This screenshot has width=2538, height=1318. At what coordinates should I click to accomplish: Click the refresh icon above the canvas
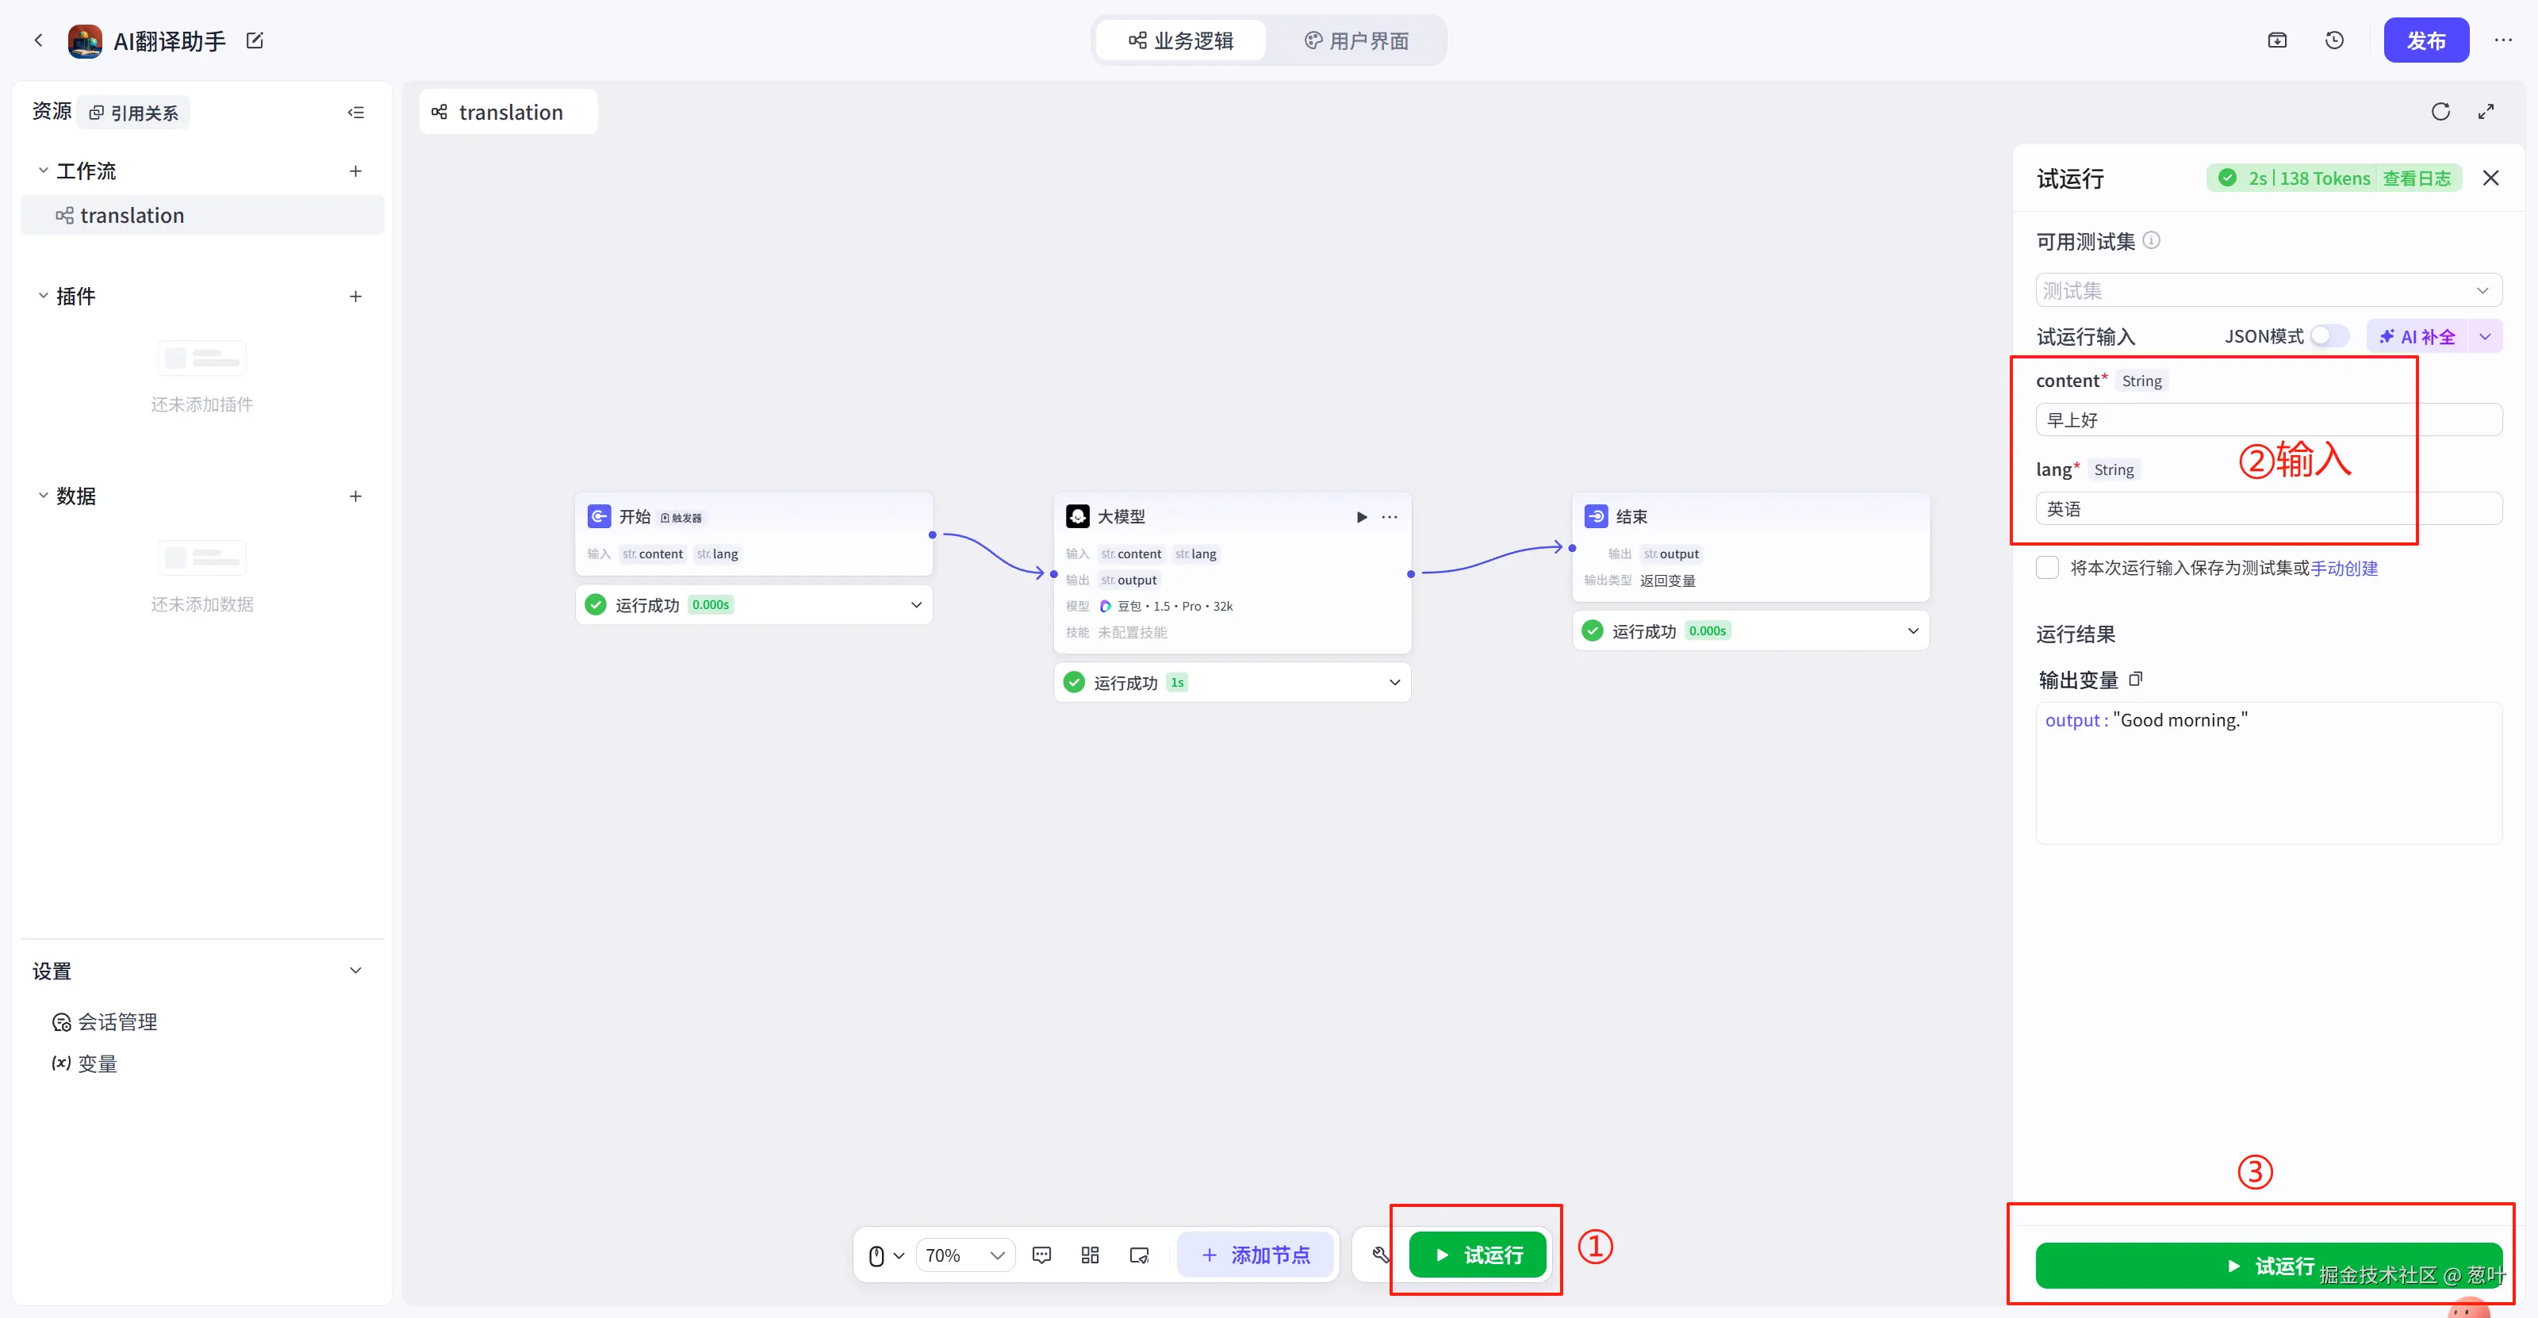[x=2440, y=111]
